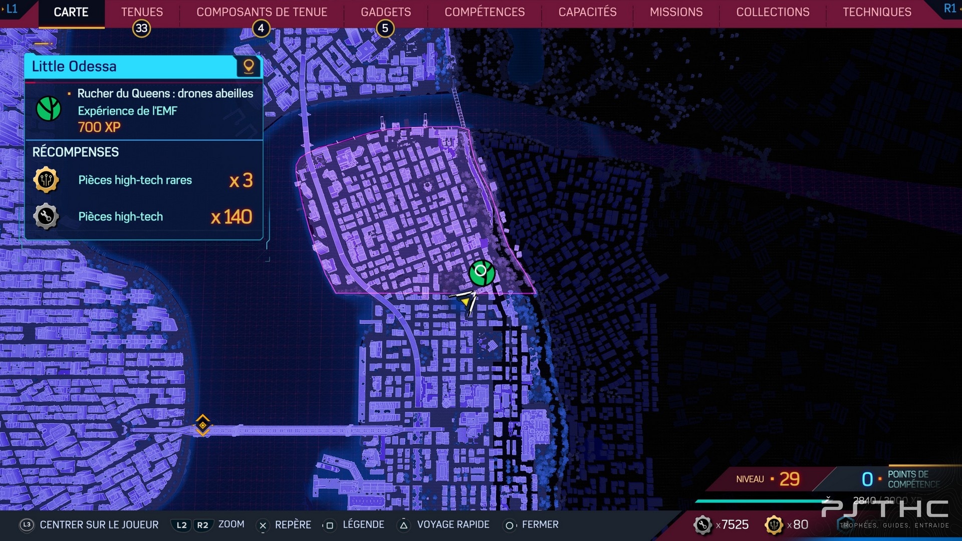Click the x 3 reward quantity
This screenshot has height=541, width=962.
pos(241,180)
